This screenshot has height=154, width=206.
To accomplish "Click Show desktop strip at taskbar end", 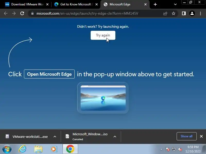I will pos(204,149).
